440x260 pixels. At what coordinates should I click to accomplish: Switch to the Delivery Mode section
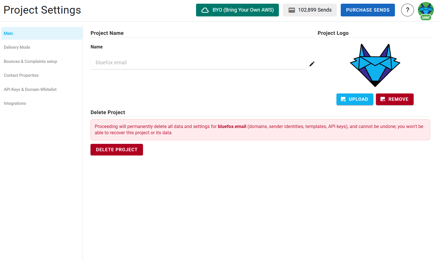click(17, 47)
